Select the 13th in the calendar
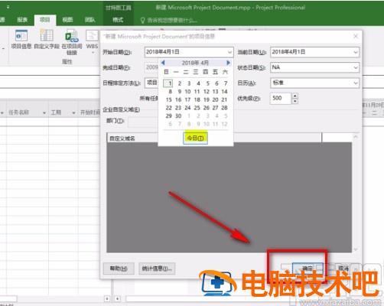The width and height of the screenshot is (384, 306). 215,92
